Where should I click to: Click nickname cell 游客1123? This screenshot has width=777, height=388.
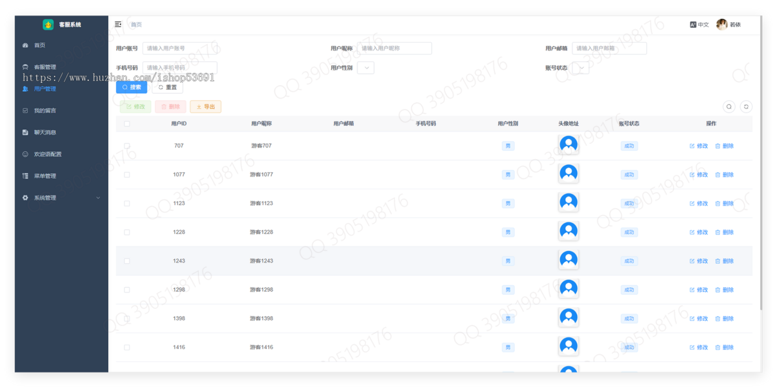click(261, 203)
